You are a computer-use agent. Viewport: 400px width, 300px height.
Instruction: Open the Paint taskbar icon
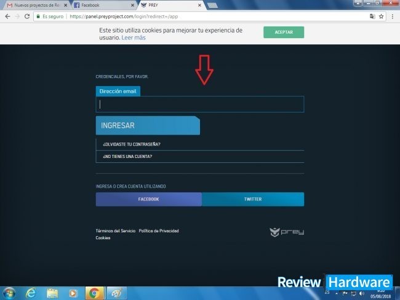[116, 293]
